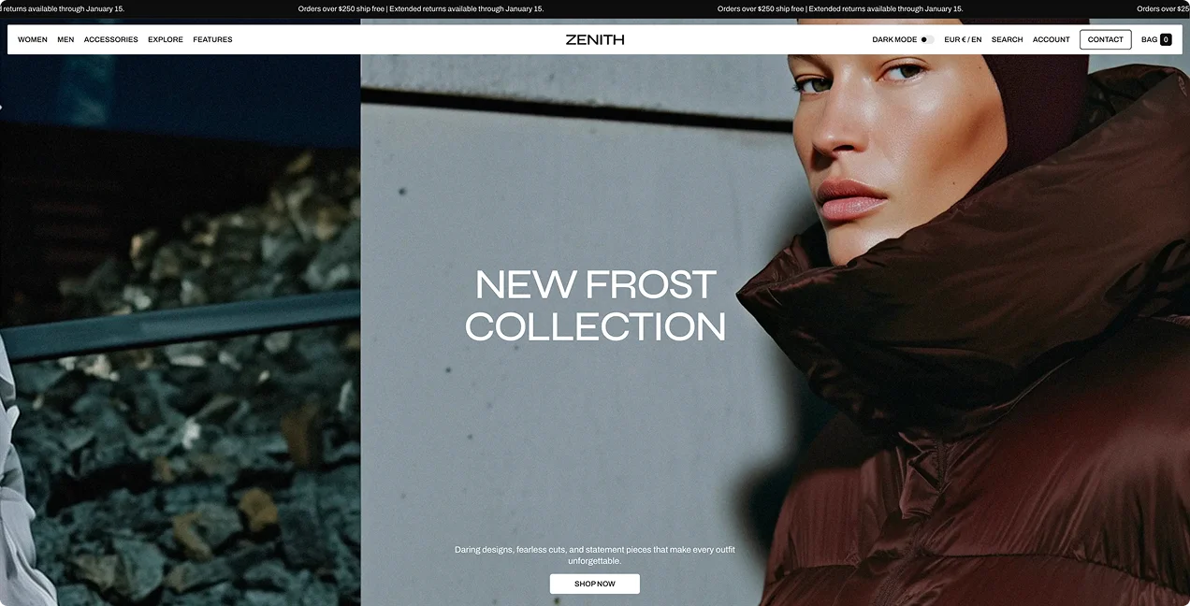Screen dimensions: 1190x606
Task: Open the EUR € / EN currency selector
Action: [x=963, y=39]
